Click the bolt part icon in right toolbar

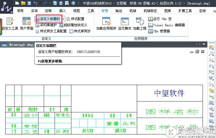[211, 108]
